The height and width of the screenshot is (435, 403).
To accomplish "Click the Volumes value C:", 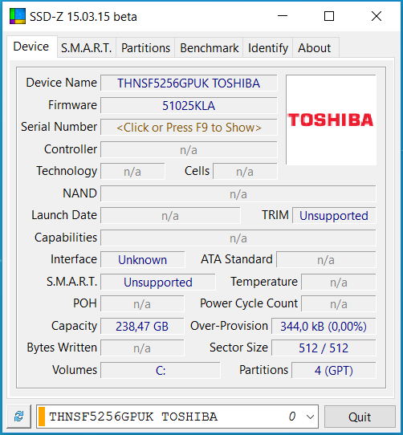I will point(161,370).
